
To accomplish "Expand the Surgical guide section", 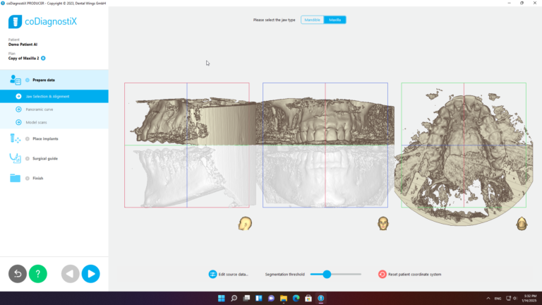I will tap(45, 158).
